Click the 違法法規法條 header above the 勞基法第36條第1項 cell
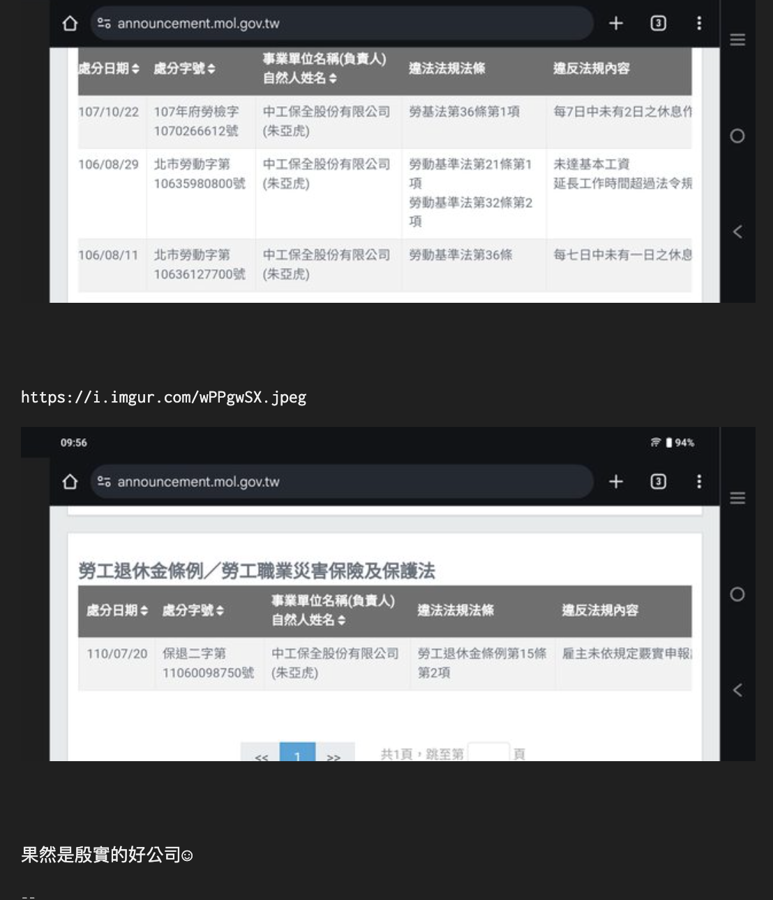The width and height of the screenshot is (773, 900). (x=447, y=69)
